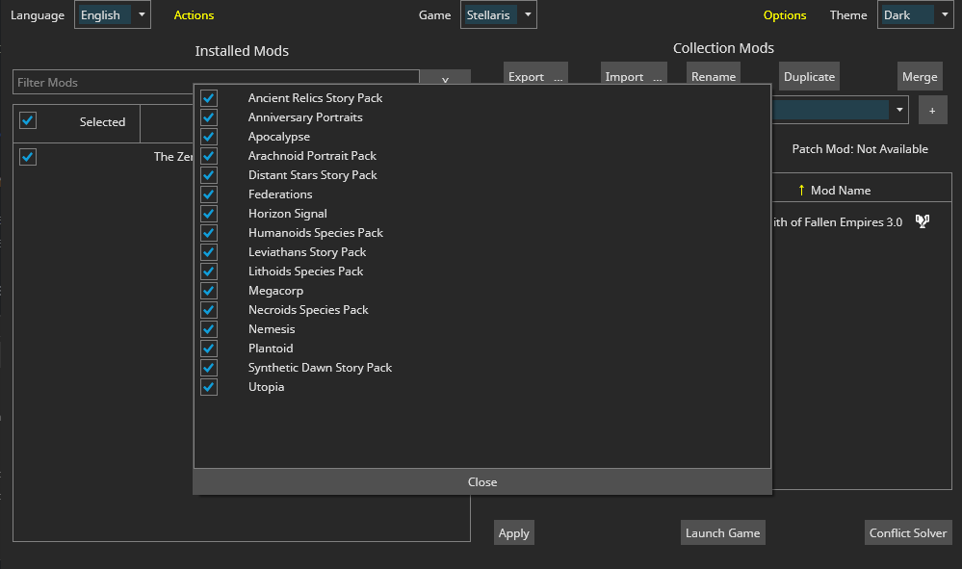This screenshot has height=569, width=962.
Task: Disable the Apocalypse DLC checkbox
Action: (x=209, y=137)
